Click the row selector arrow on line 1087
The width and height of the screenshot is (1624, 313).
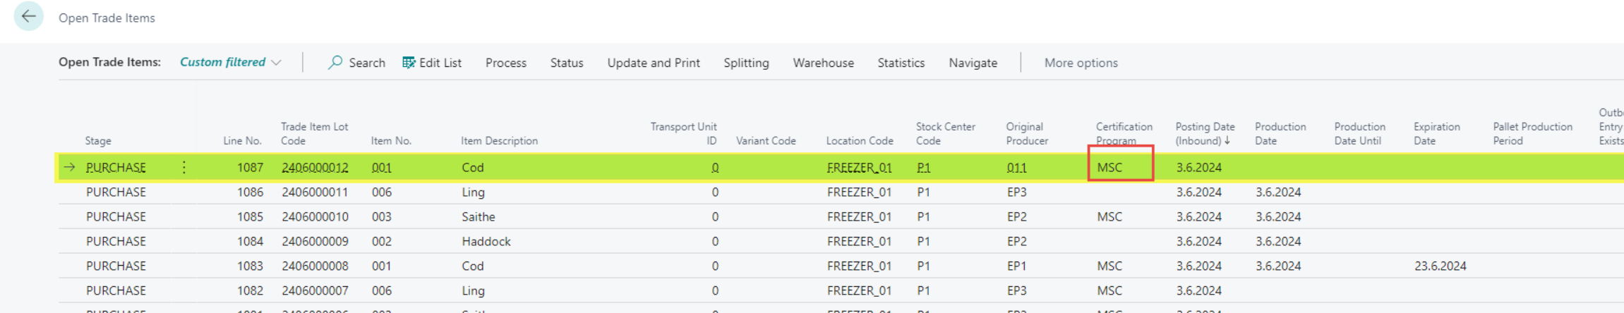tap(69, 167)
